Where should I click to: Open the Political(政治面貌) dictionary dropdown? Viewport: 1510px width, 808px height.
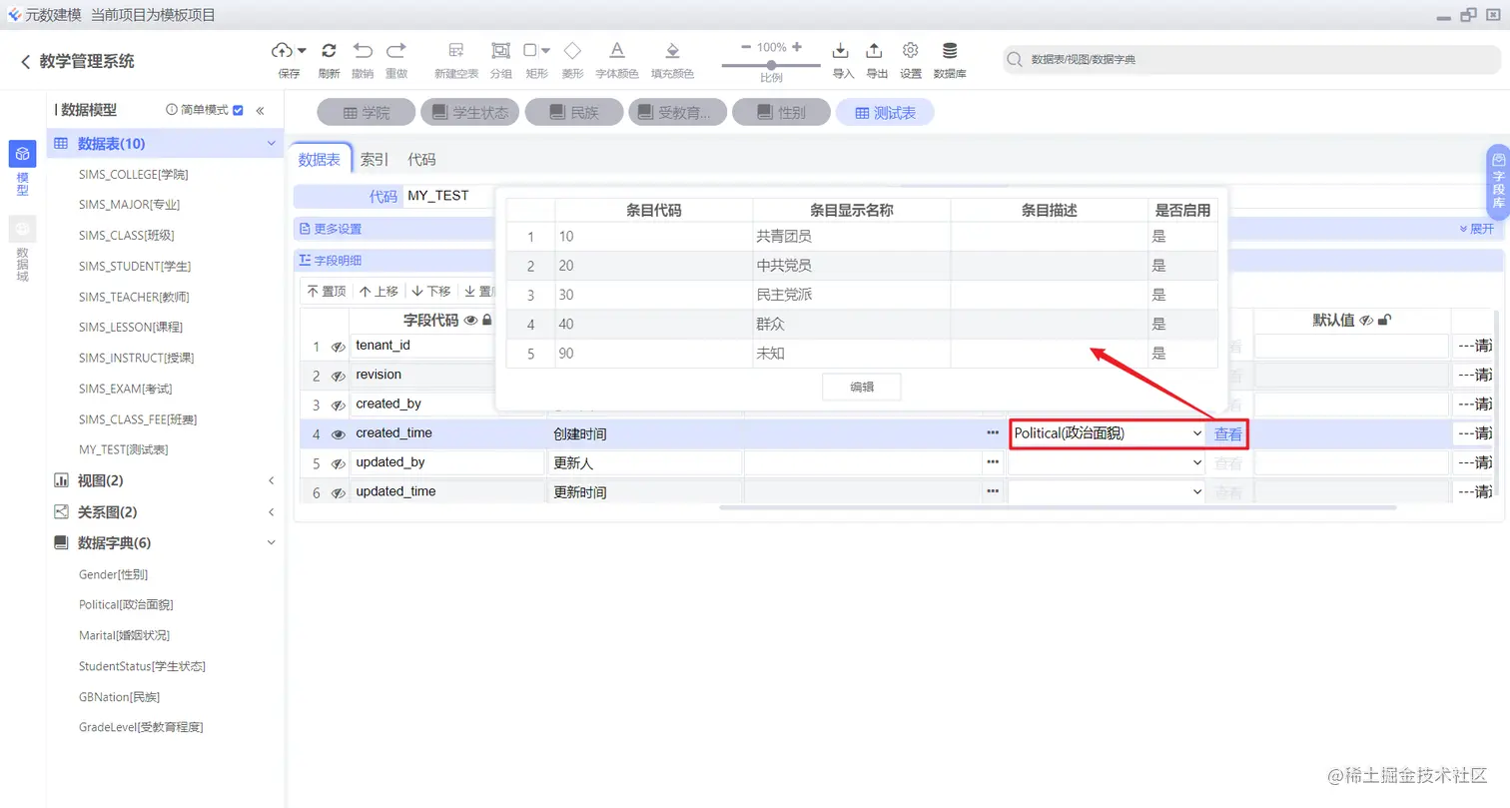click(x=1195, y=433)
